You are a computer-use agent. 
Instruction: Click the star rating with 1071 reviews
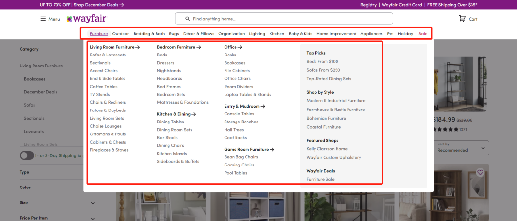tap(445, 129)
